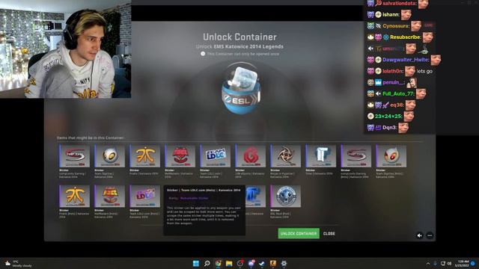This screenshot has width=479, height=269.
Task: Click the ESL capsule container image
Action: coord(241,88)
